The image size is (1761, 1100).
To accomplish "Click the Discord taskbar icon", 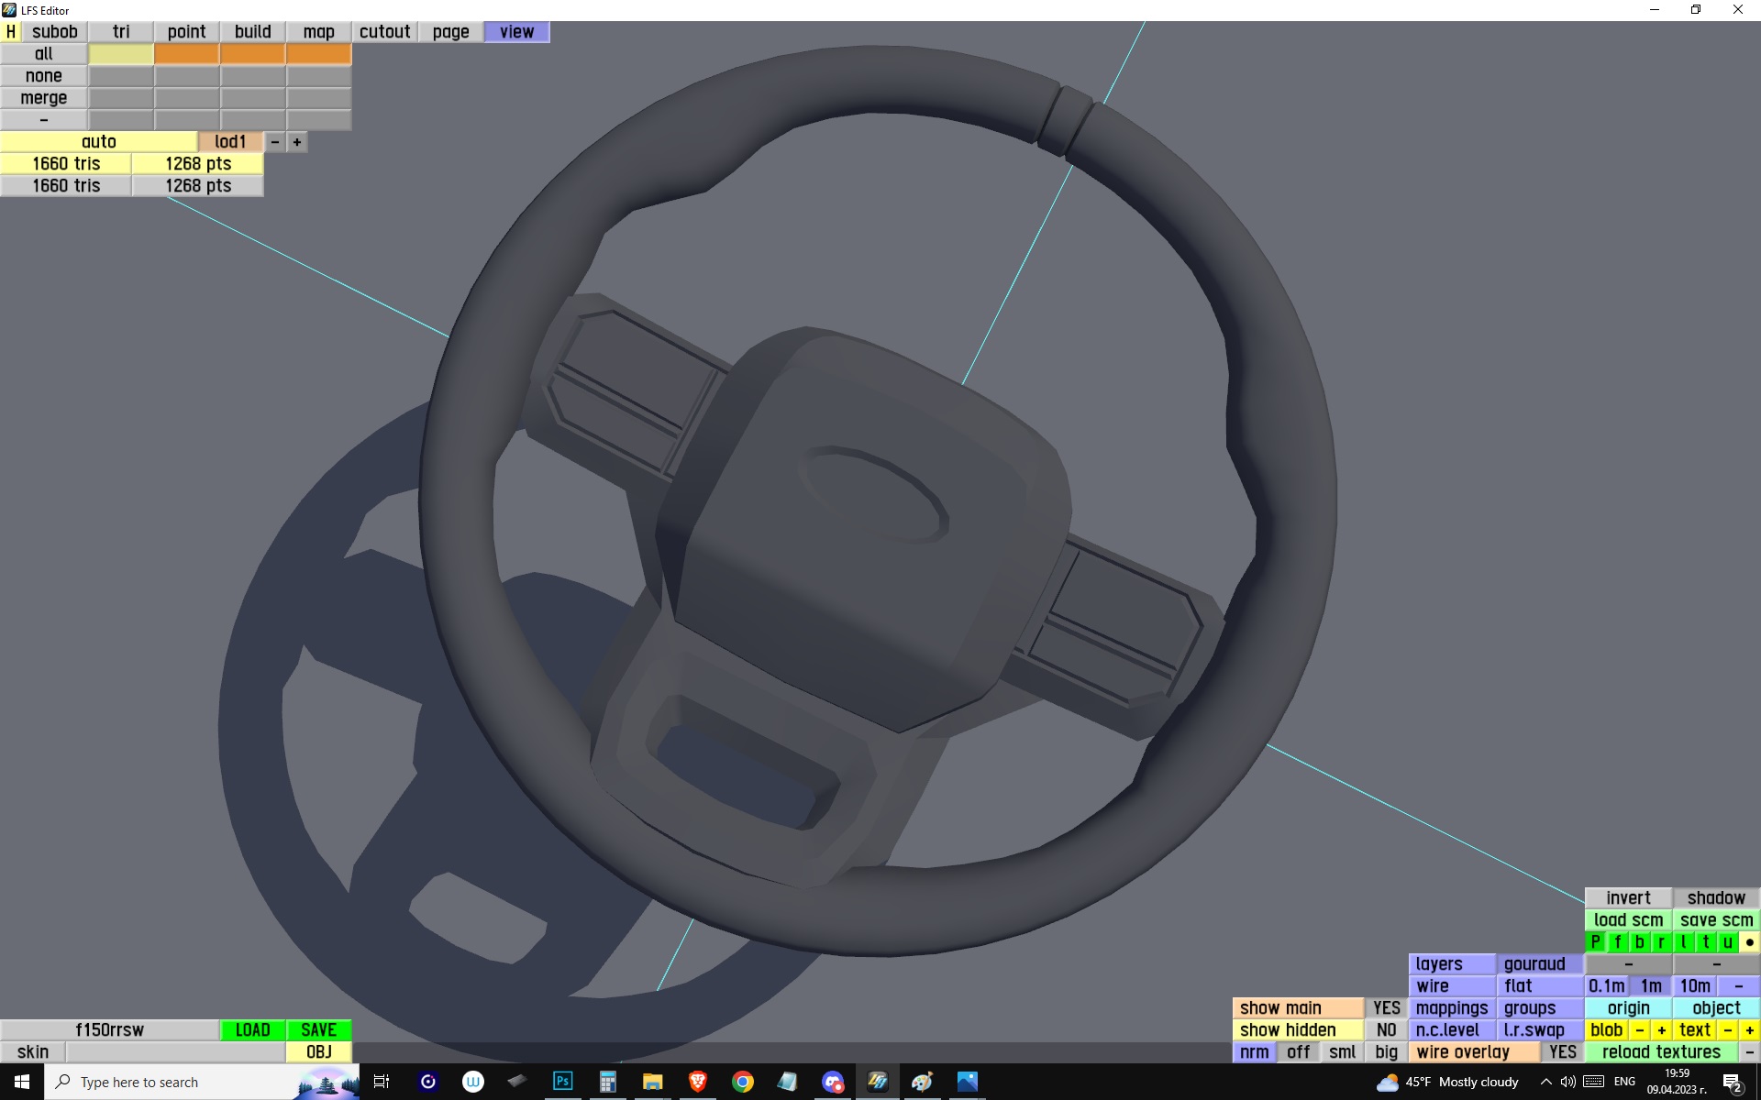I will 833,1082.
